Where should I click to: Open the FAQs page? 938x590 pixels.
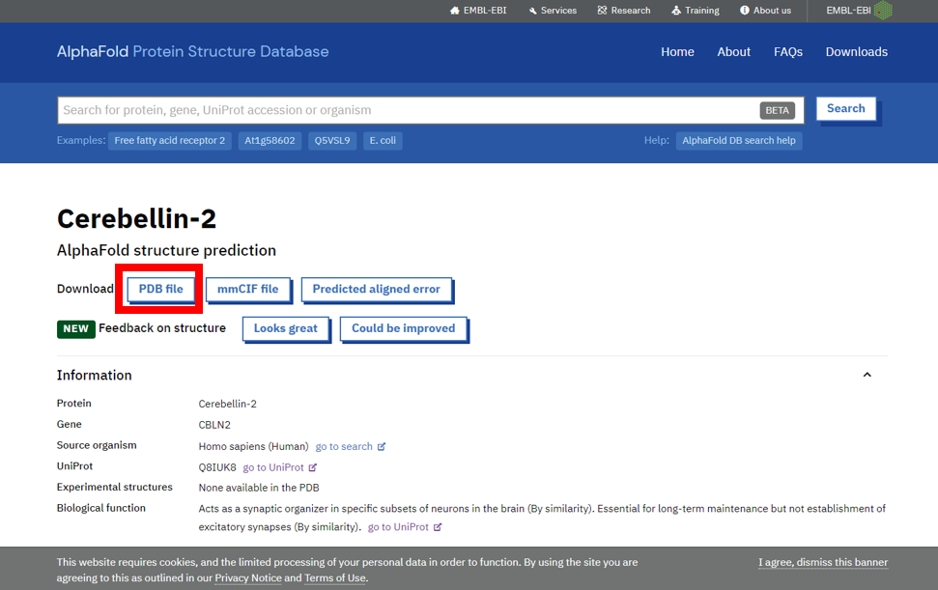[x=788, y=52]
